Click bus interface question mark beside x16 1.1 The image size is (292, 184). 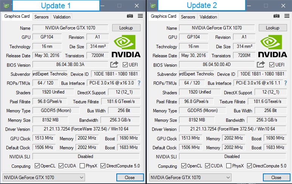tap(286, 83)
